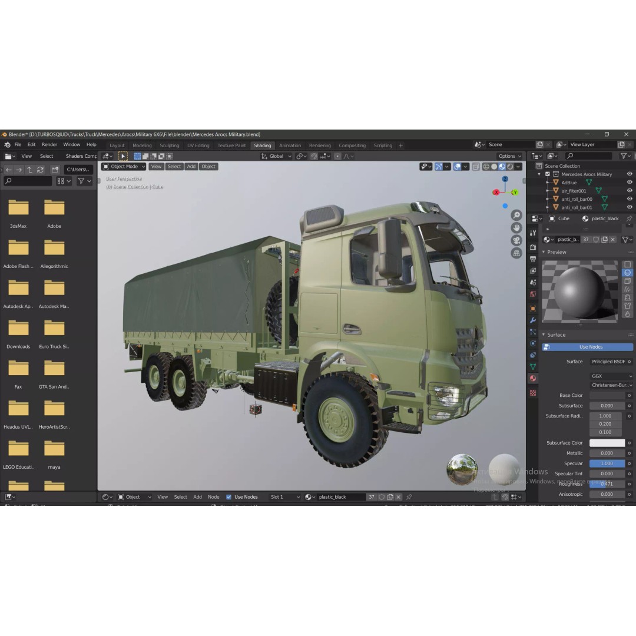Open the File menu
This screenshot has width=636, height=636.
[18, 144]
